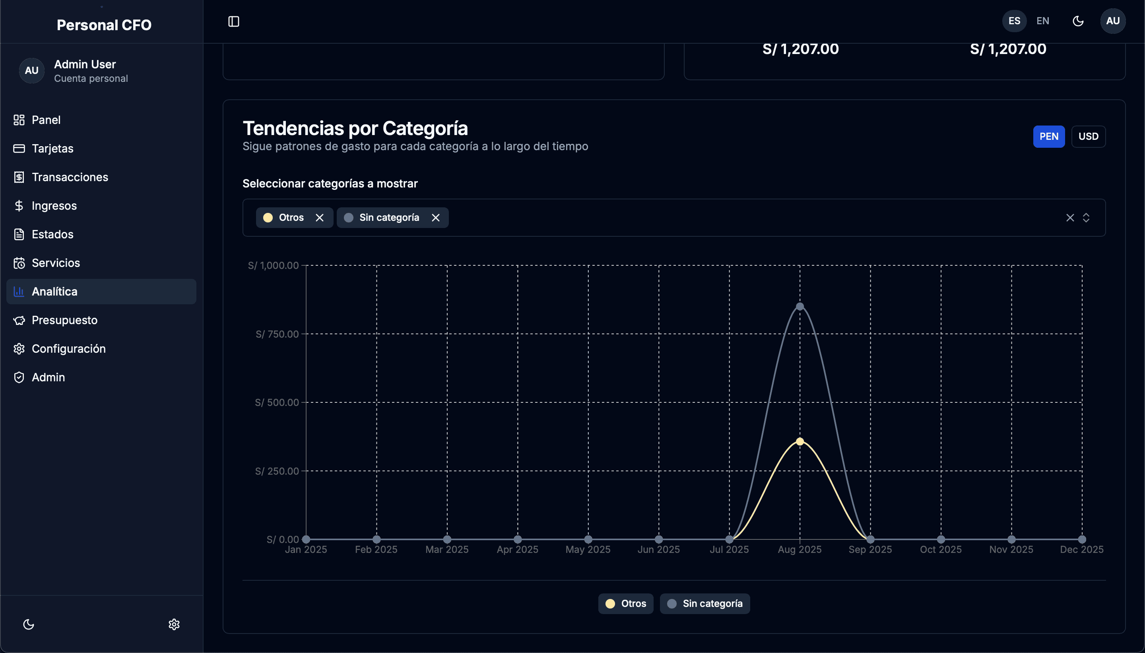Open sidebar settings gear icon

pos(174,624)
